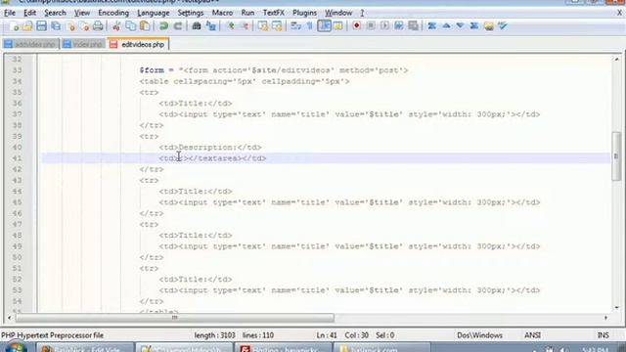Click the macro Playback icon
Viewport: 626px width, 352px height.
(x=384, y=26)
